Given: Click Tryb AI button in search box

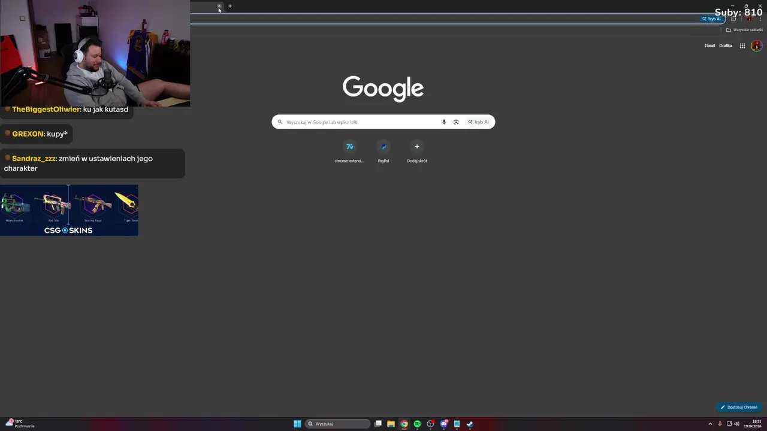Looking at the screenshot, I should coord(478,122).
